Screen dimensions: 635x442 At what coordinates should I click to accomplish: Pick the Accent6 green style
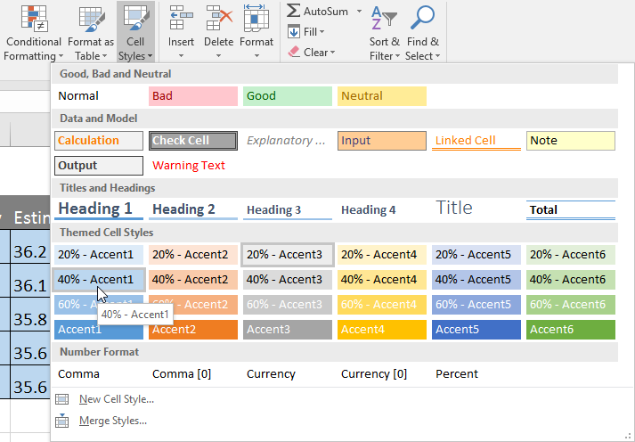click(x=570, y=330)
